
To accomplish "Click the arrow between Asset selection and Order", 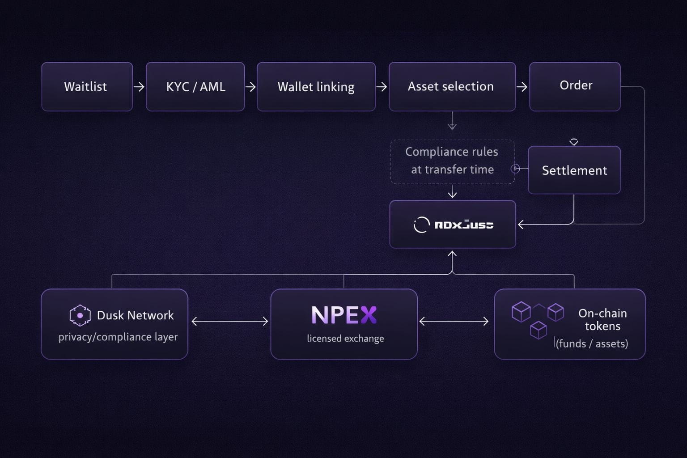I will point(522,86).
